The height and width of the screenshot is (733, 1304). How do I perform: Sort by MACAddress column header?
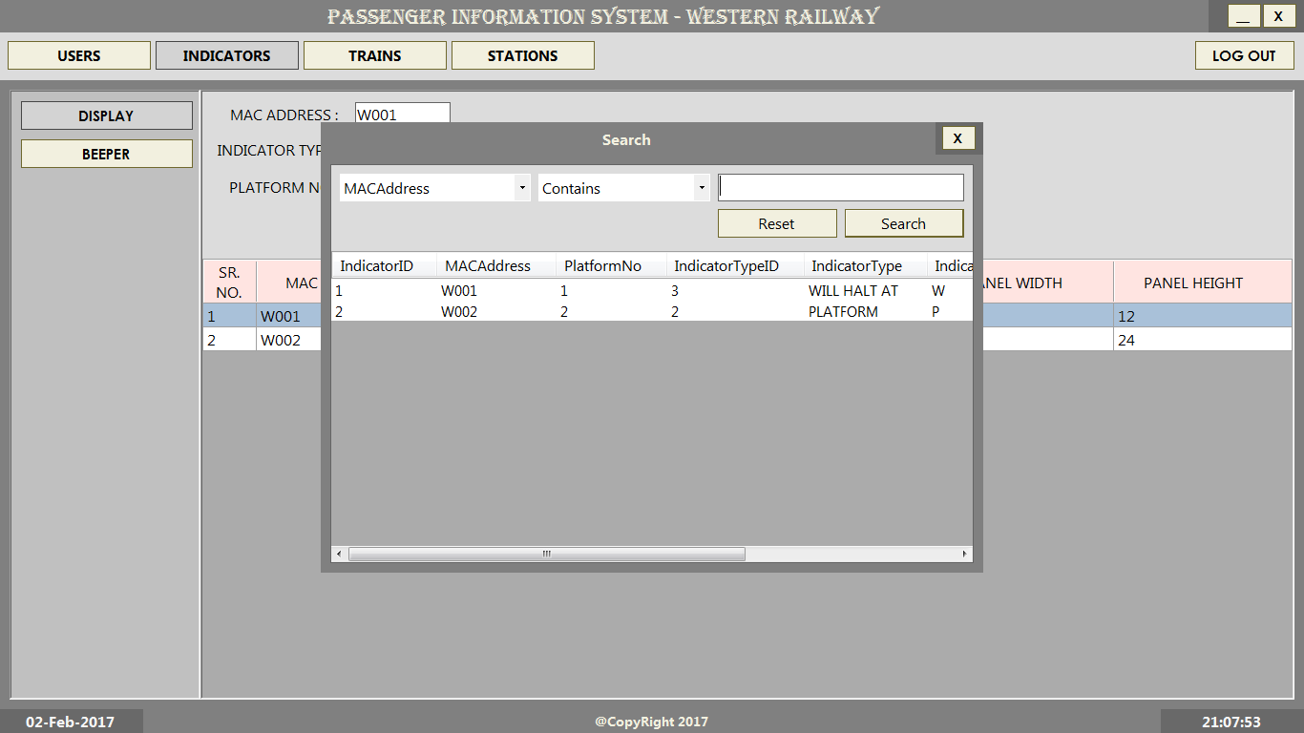tap(496, 265)
